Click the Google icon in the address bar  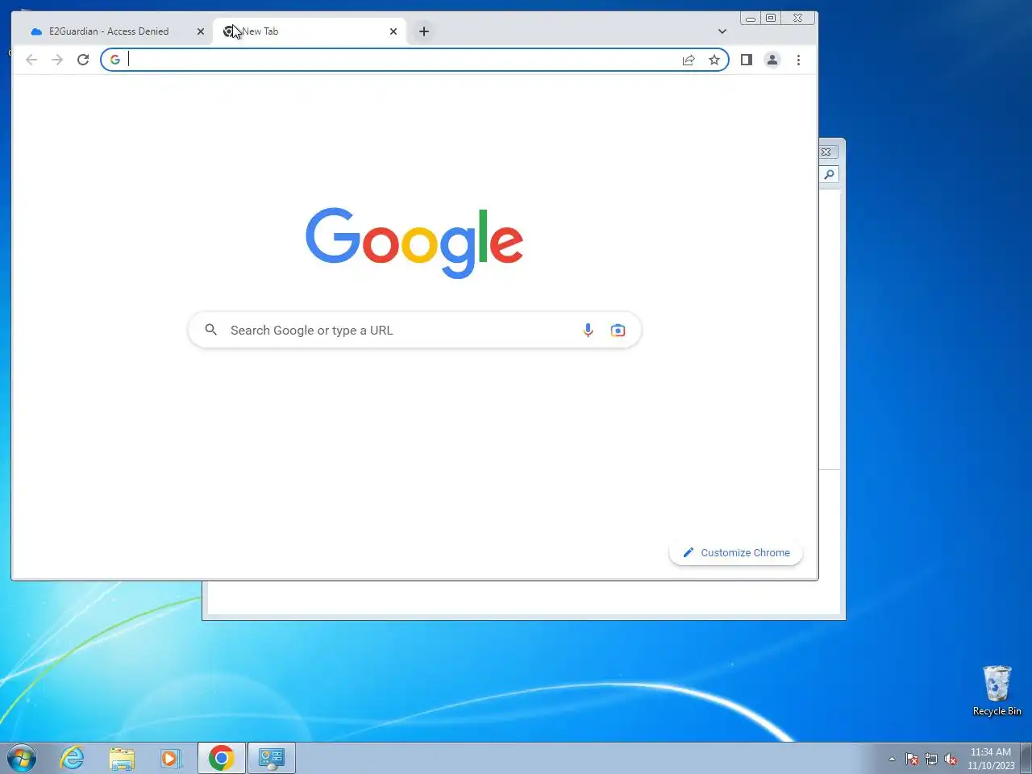[115, 60]
